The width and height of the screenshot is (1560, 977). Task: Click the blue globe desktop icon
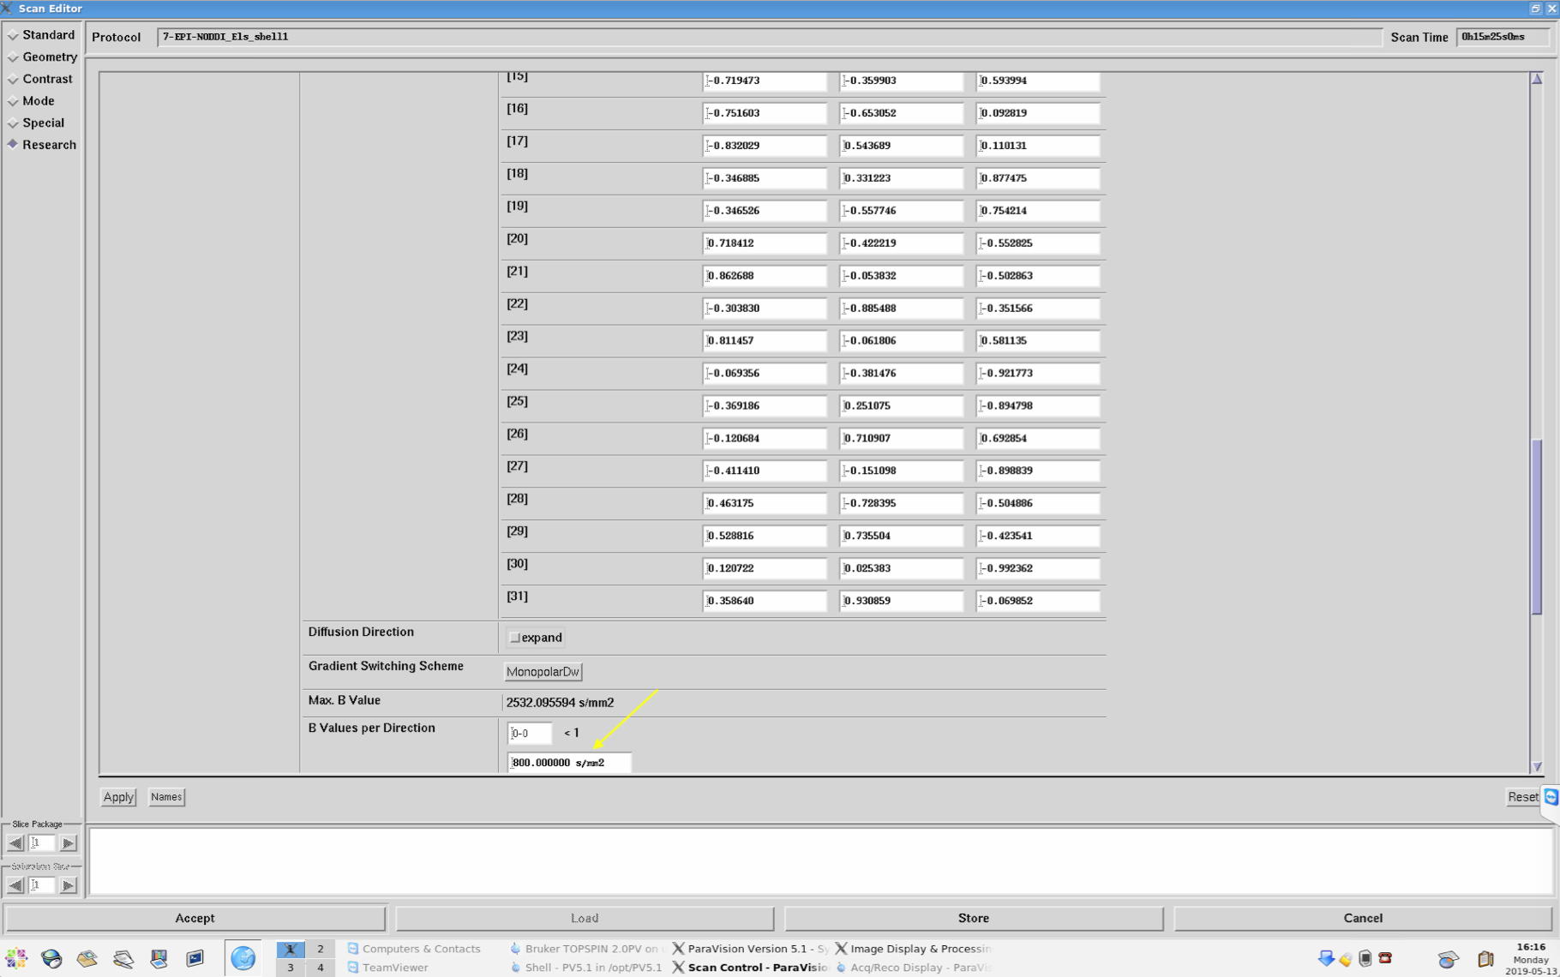pyautogui.click(x=243, y=958)
